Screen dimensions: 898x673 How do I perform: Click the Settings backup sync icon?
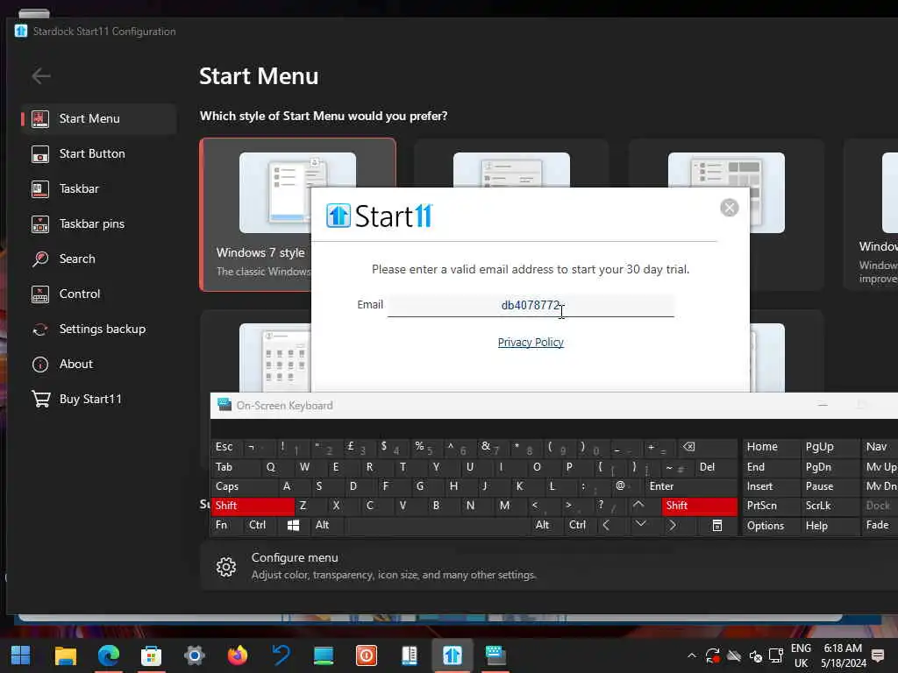[40, 329]
